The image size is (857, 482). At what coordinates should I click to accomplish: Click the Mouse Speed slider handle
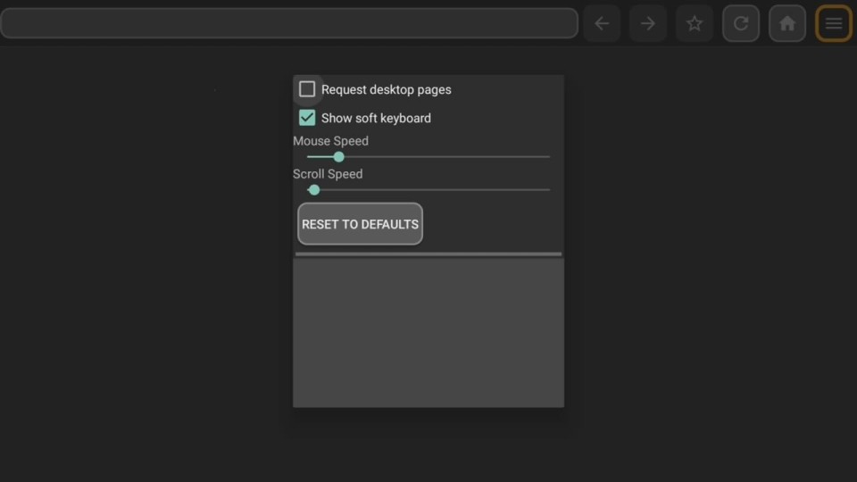pos(339,157)
